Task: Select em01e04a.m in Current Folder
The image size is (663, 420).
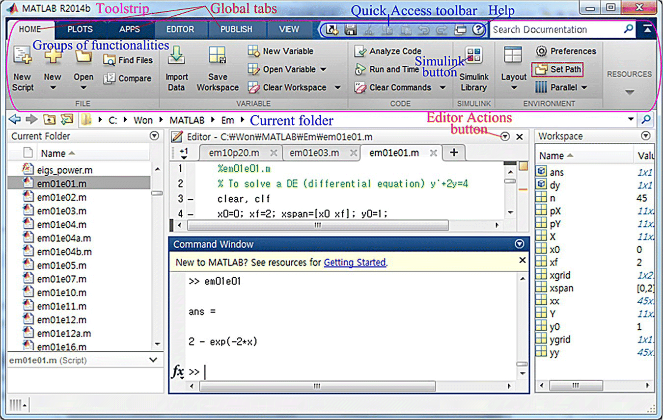Action: pyautogui.click(x=64, y=238)
